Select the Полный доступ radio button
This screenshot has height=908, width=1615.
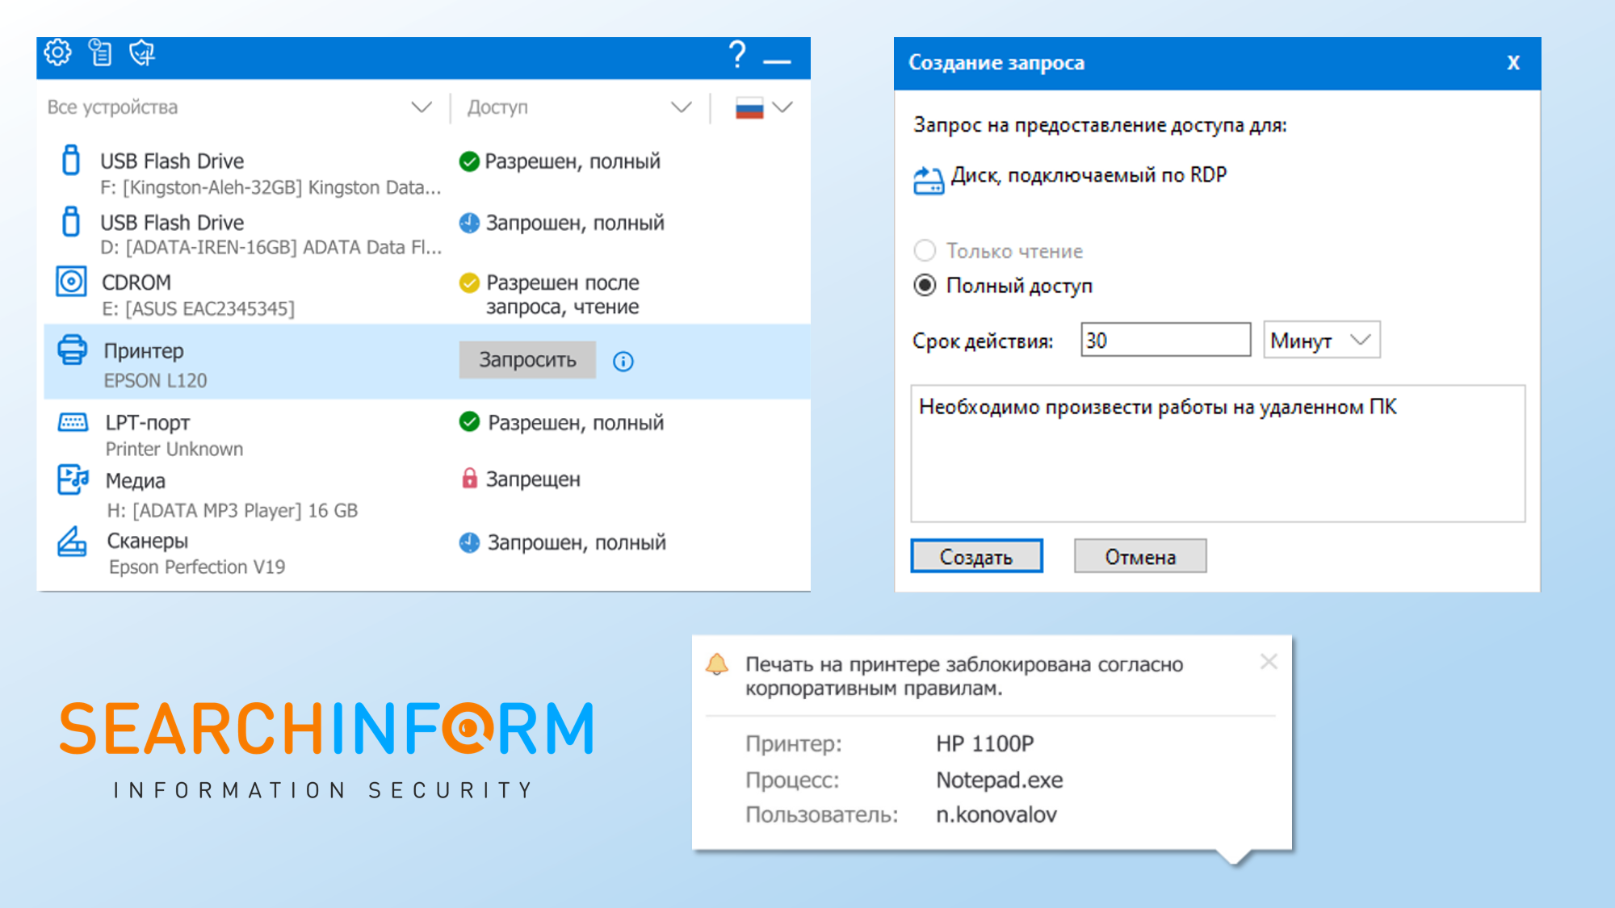click(925, 286)
